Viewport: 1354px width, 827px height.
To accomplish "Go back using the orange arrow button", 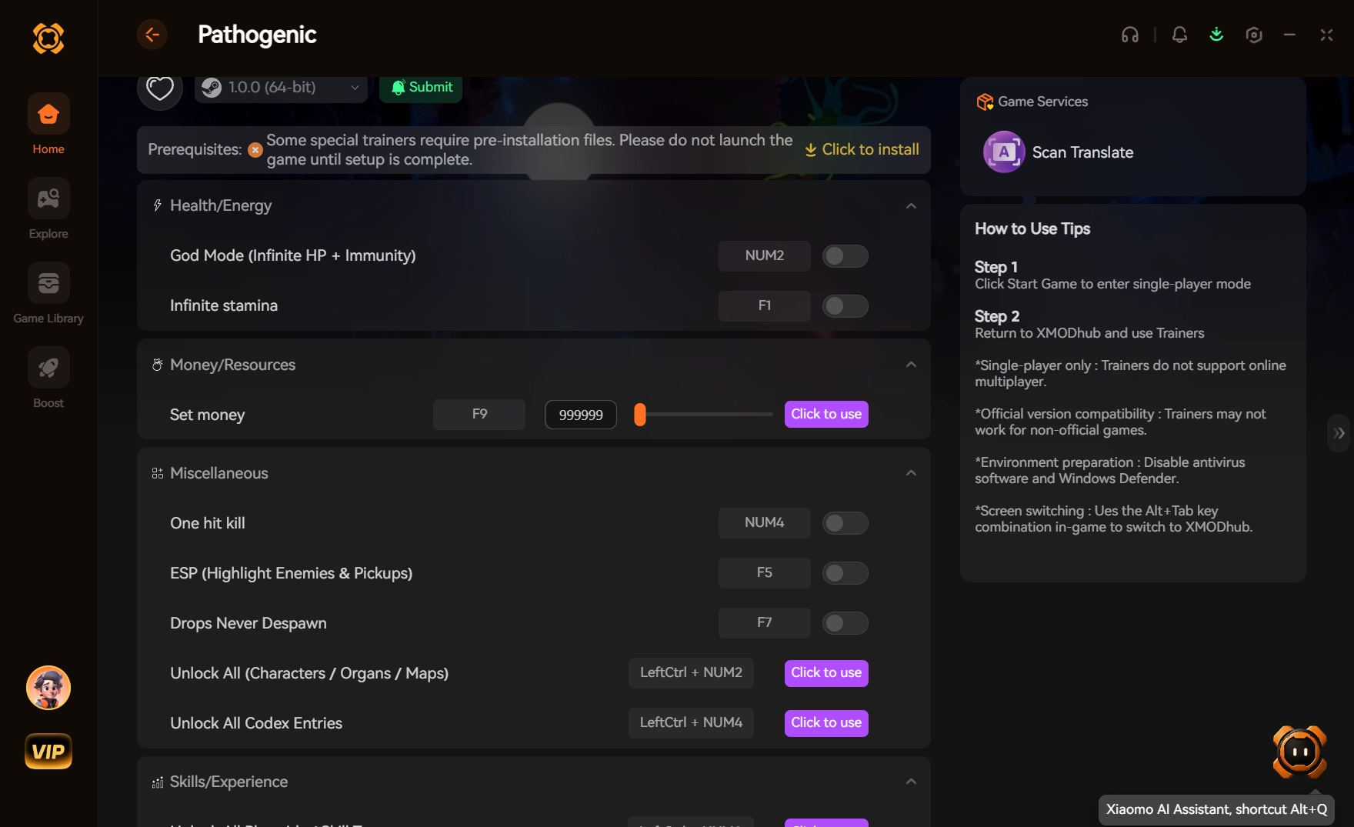I will (x=152, y=35).
